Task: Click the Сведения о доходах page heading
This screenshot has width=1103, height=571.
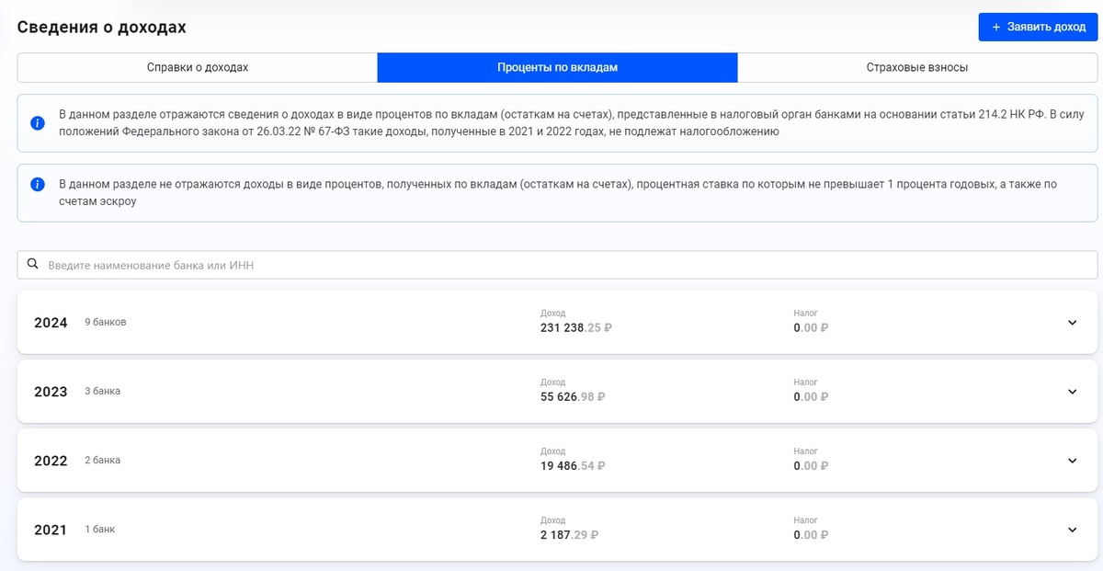Action: pyautogui.click(x=101, y=27)
